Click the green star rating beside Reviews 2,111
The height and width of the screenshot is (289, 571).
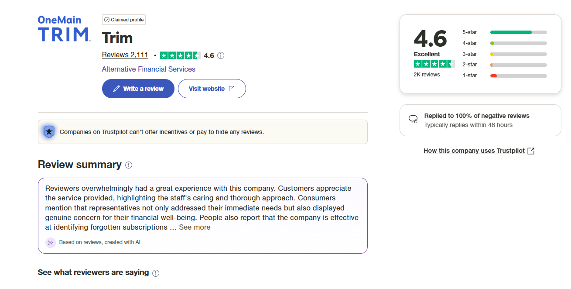tap(180, 55)
